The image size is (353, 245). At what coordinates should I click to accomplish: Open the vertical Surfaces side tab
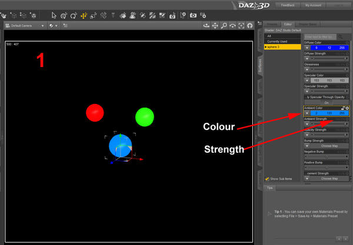260,65
